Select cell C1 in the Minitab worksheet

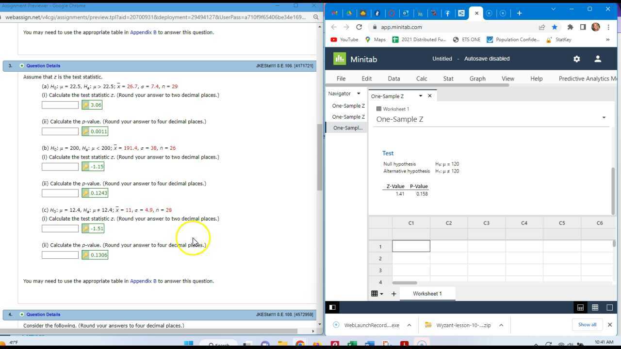pos(411,246)
